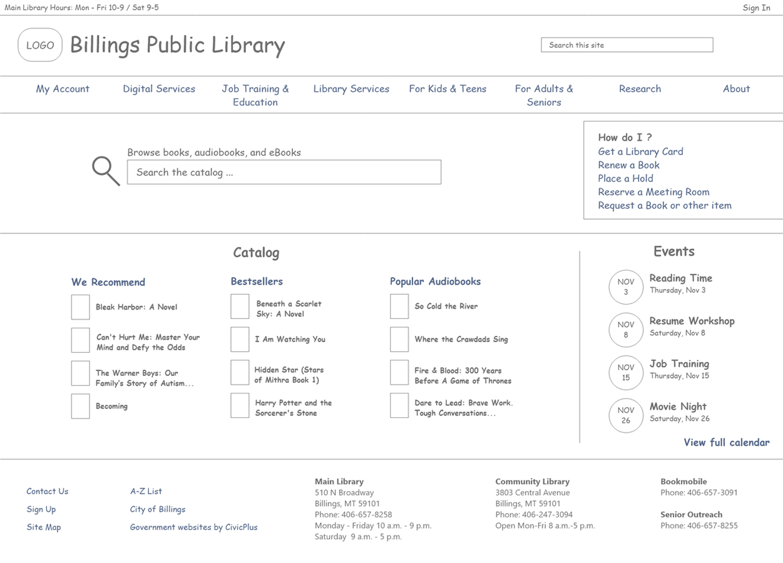Click the magnifying glass catalog search icon

coord(106,171)
